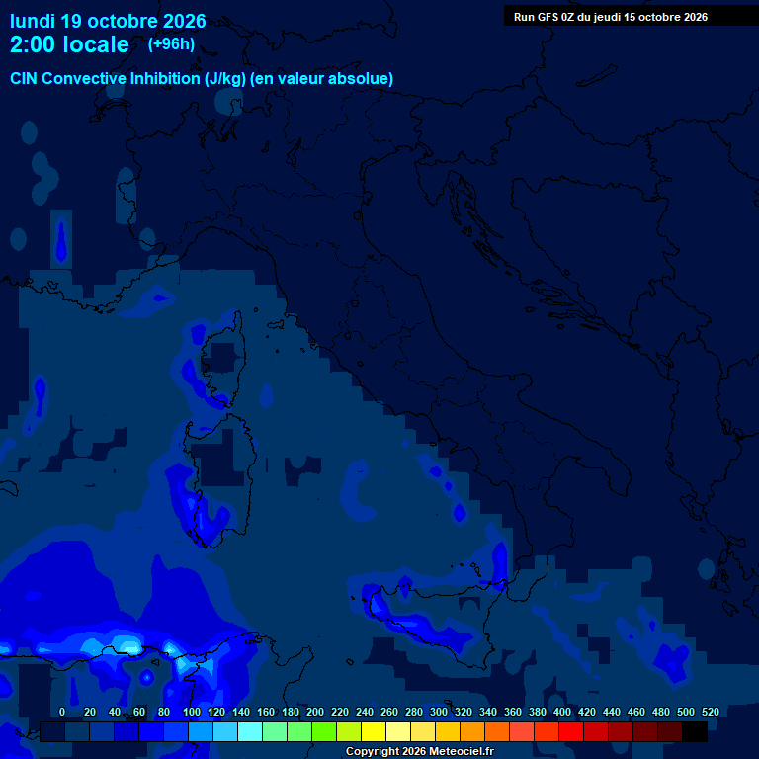
Task: Select the legend value '480'
Action: coord(660,712)
